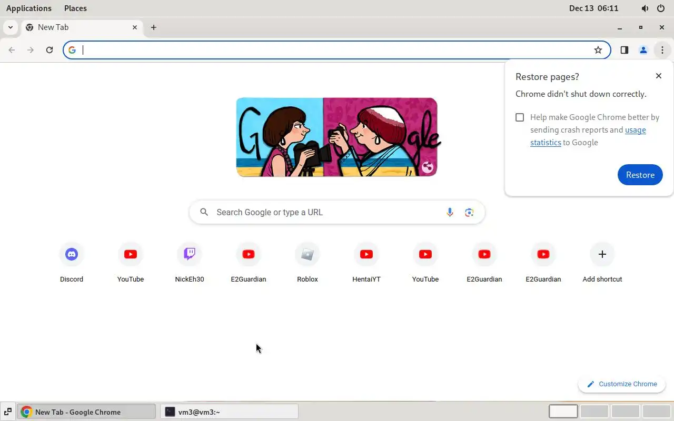Dismiss the Restore pages popup
This screenshot has width=674, height=421.
pos(659,76)
